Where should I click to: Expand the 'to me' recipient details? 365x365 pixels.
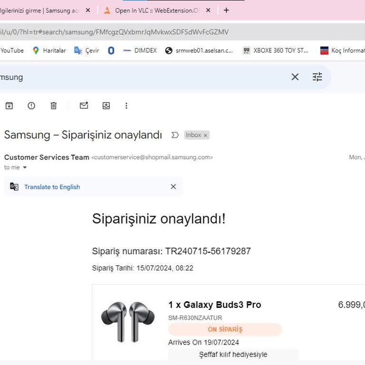pos(25,167)
